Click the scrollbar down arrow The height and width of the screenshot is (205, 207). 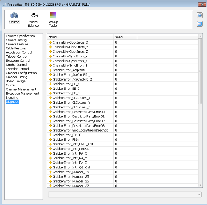click(200, 185)
